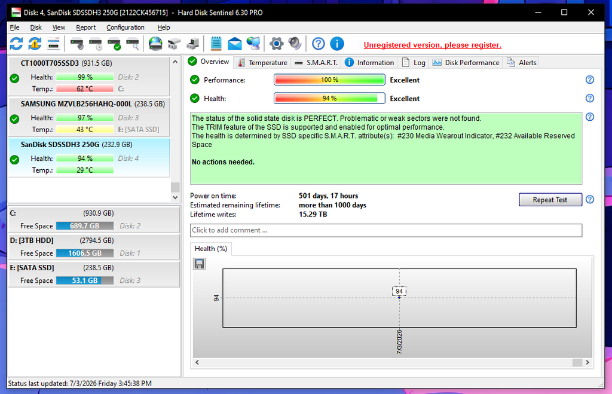Switch to the Temperature tab
612x394 pixels.
[x=262, y=62]
